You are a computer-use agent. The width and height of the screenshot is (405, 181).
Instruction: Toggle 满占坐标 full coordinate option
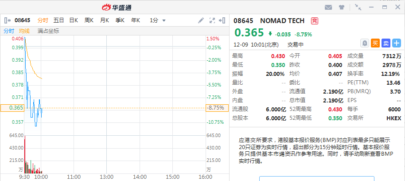pyautogui.click(x=48, y=31)
